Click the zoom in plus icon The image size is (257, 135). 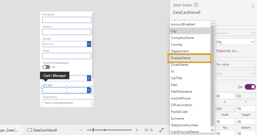pos(137,130)
